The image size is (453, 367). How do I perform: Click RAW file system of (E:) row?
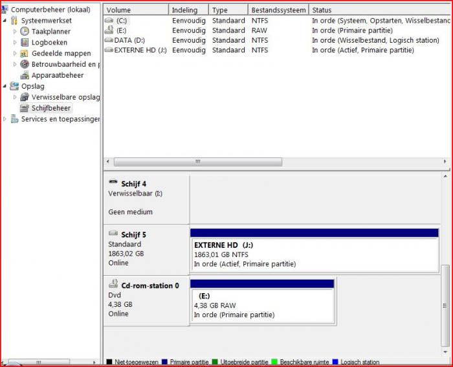(x=259, y=30)
